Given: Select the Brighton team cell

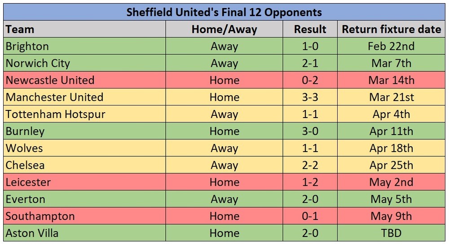Looking at the screenshot, I should click(85, 46).
